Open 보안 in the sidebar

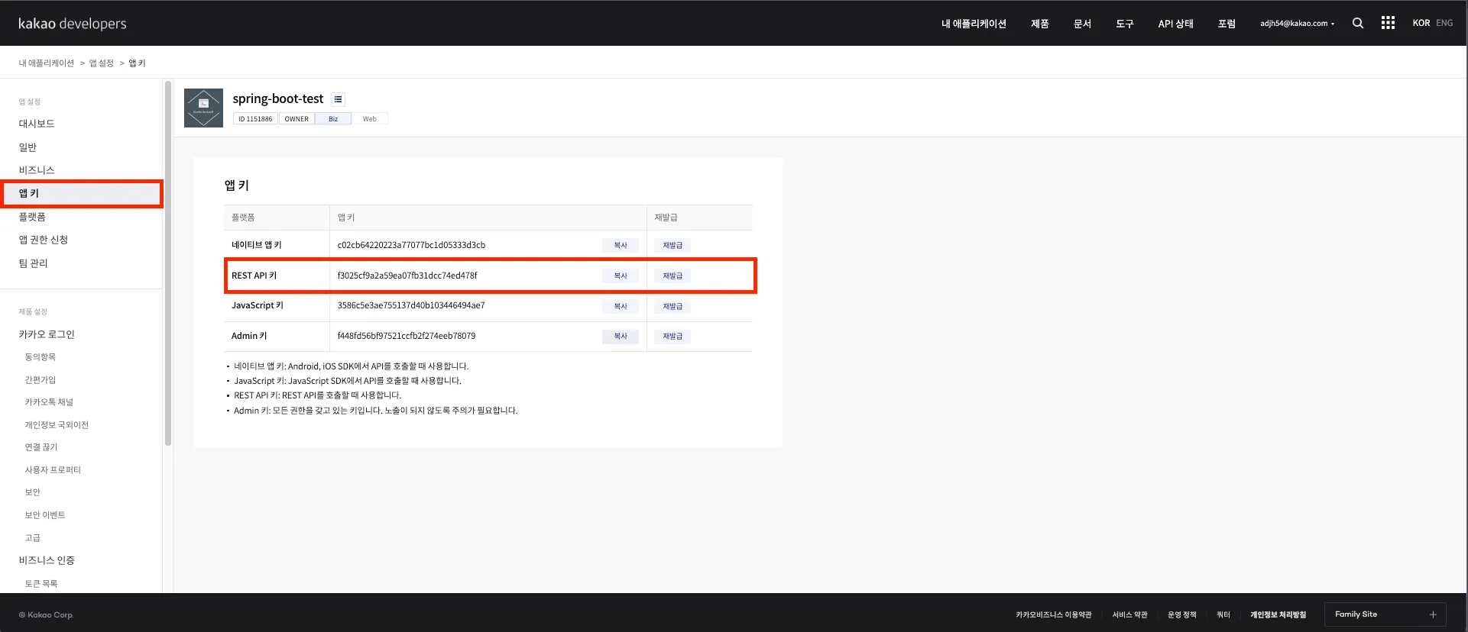click(x=32, y=492)
